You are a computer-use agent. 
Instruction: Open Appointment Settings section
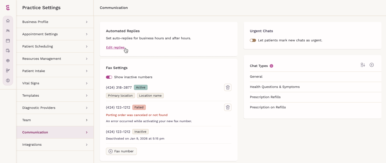(55, 34)
